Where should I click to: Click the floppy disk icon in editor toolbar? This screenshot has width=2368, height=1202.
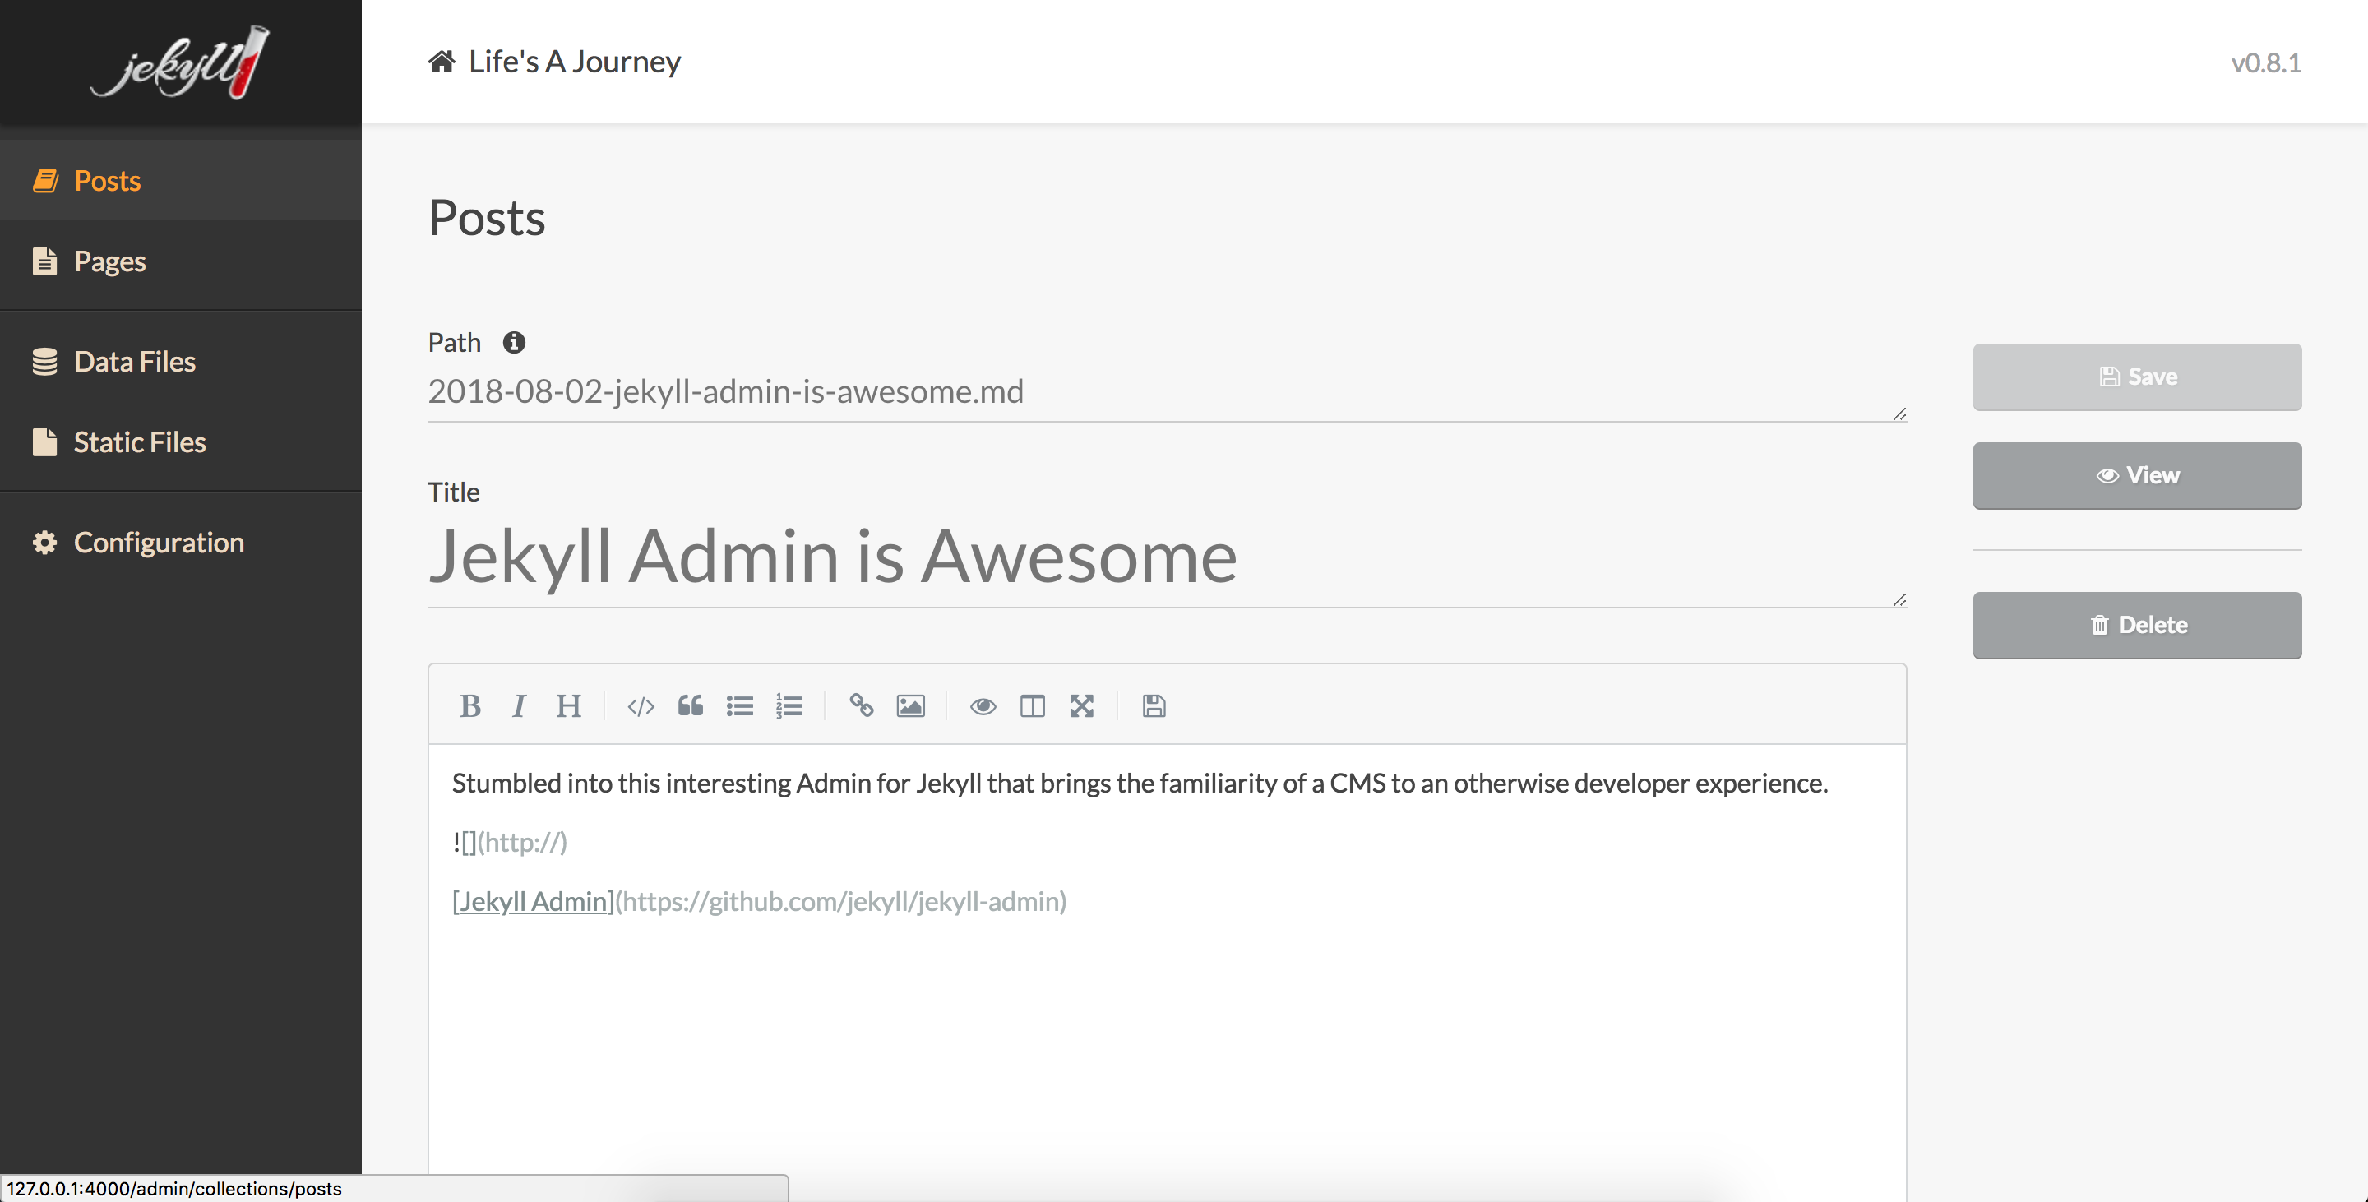(x=1154, y=705)
